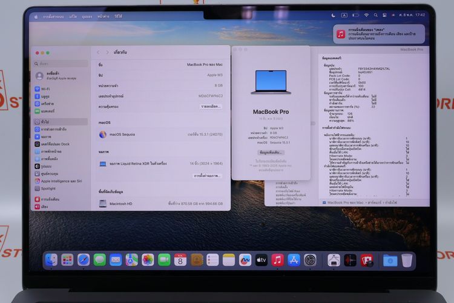Open App Store from the Dock
454x303 pixels.
(x=294, y=260)
